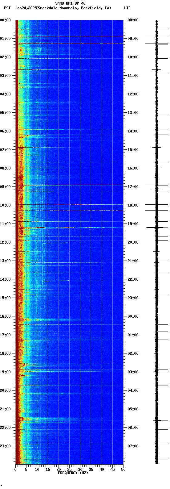
Task: Click the "20" frequency axis tick label
Action: pos(59,470)
